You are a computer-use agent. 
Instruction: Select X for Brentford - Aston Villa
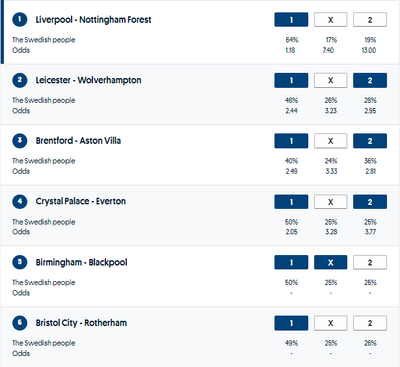point(330,141)
